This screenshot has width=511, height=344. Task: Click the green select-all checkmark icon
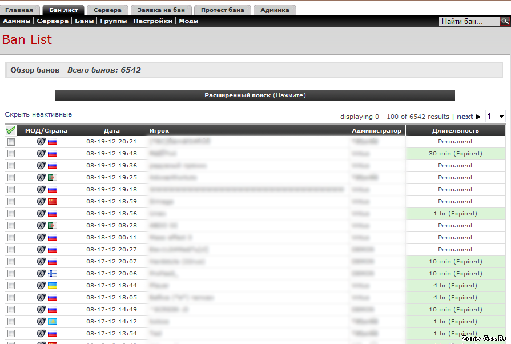tap(11, 130)
